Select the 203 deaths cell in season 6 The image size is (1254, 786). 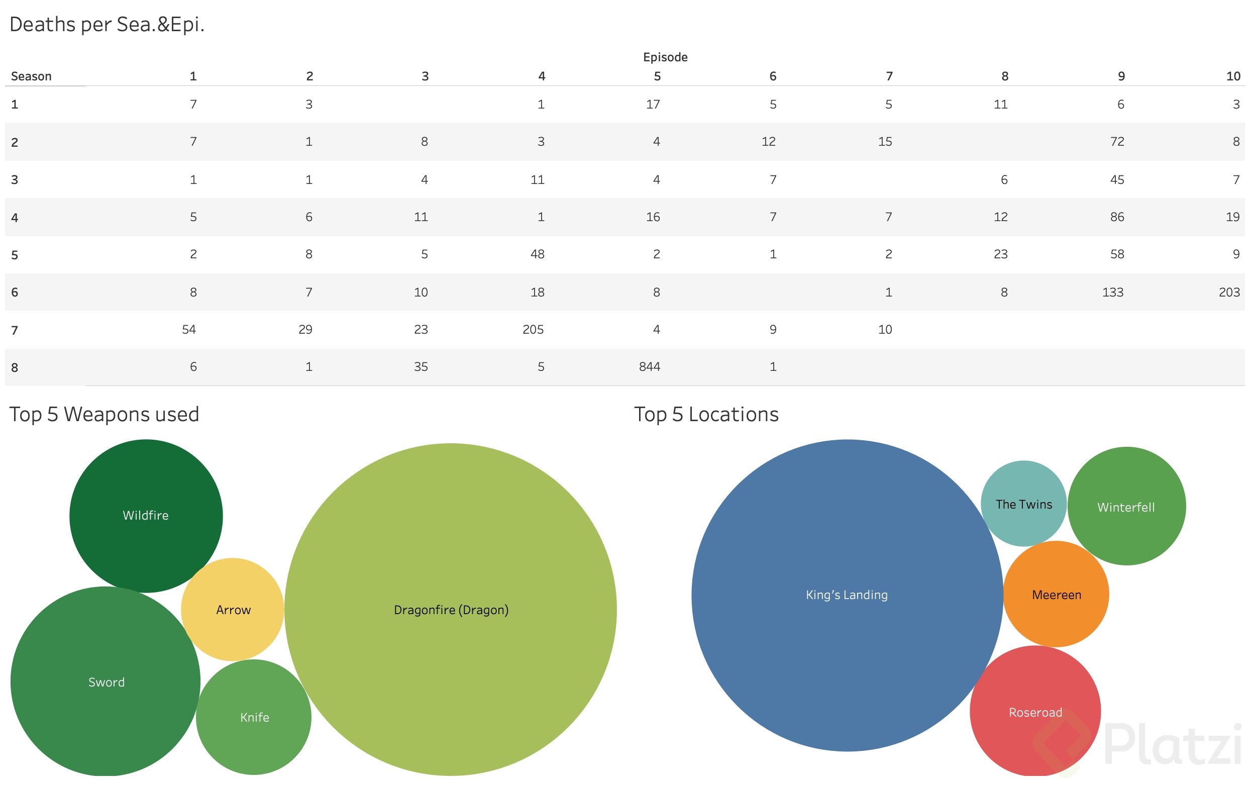[1228, 292]
